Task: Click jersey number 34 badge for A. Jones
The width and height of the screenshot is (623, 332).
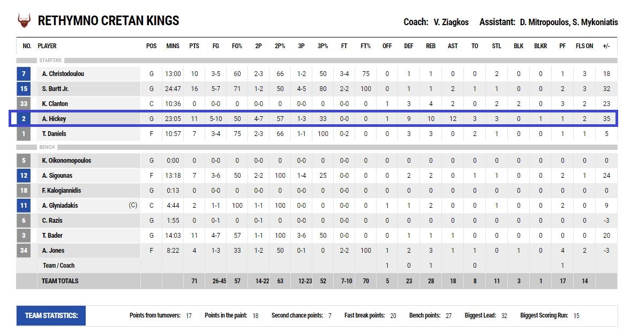Action: coord(24,250)
